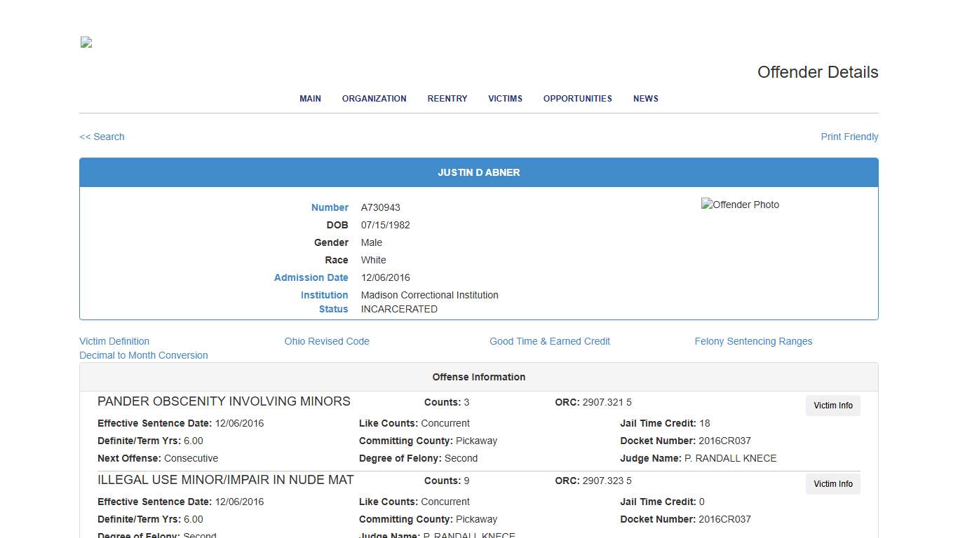Open the Print Friendly view
Viewport: 958px width, 538px height.
point(849,137)
